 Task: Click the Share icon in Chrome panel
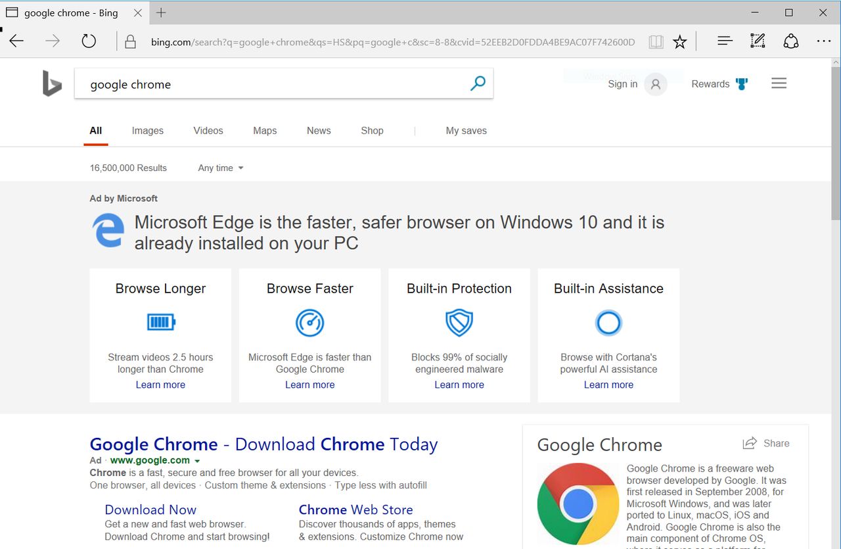(x=750, y=443)
